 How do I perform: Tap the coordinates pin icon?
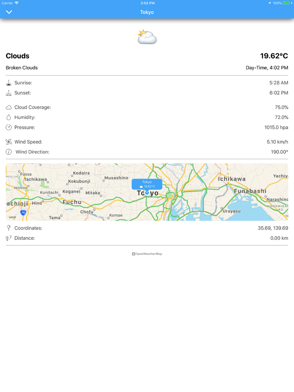[9, 228]
